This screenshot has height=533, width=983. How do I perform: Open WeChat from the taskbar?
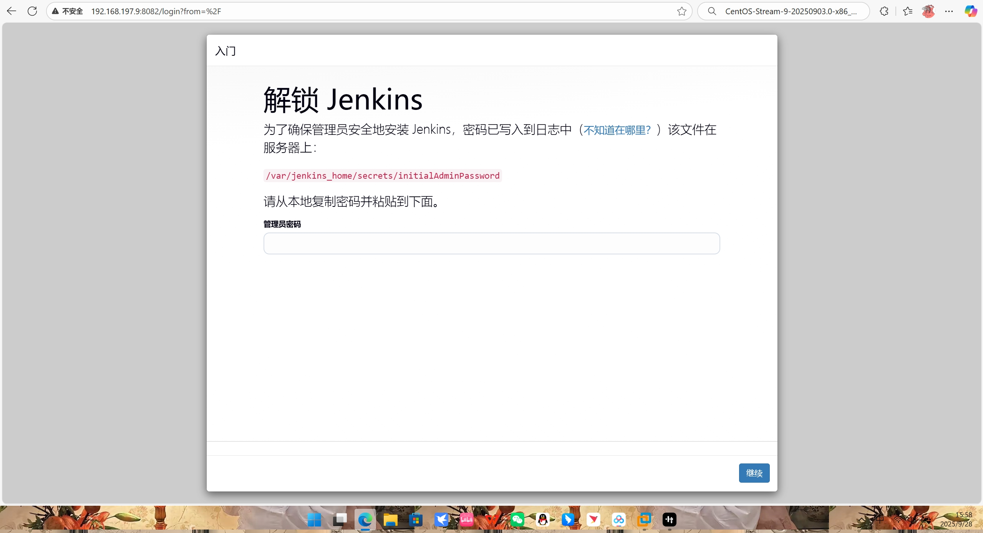point(517,520)
